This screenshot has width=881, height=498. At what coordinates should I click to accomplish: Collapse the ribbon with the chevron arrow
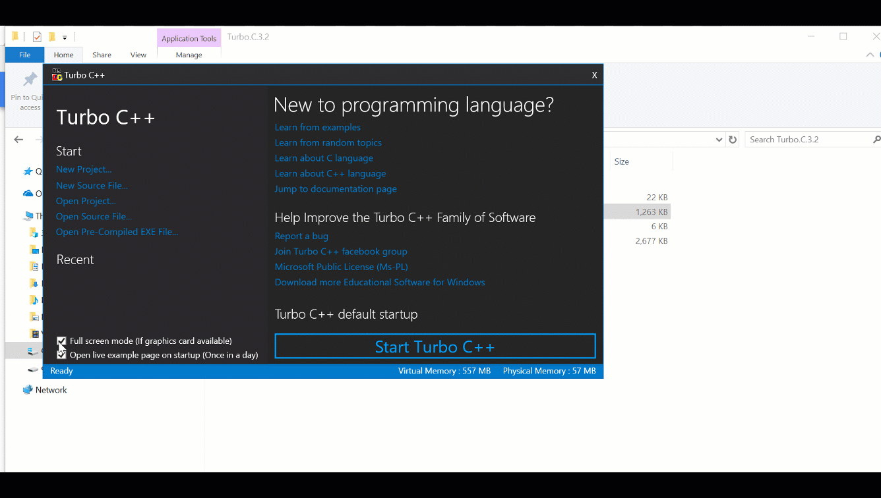pos(870,55)
